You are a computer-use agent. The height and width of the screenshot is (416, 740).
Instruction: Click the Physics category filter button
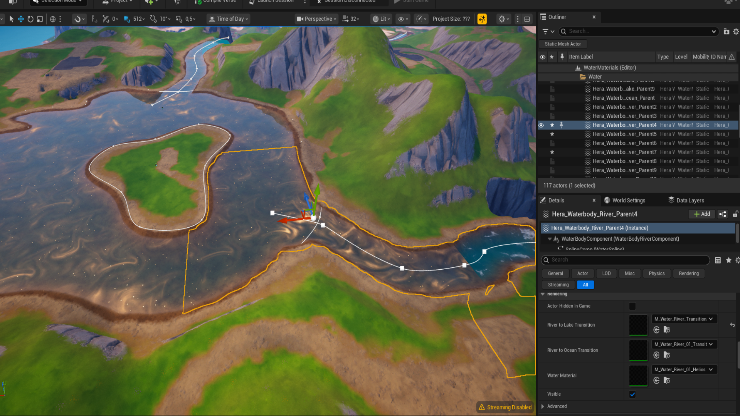(x=656, y=273)
